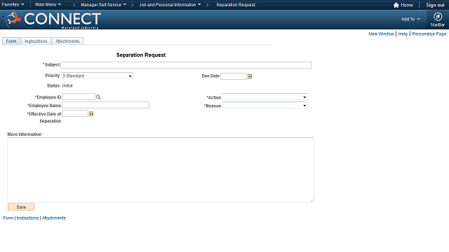This screenshot has height=252, width=449.
Task: Click Personalize Page link
Action: tap(429, 34)
